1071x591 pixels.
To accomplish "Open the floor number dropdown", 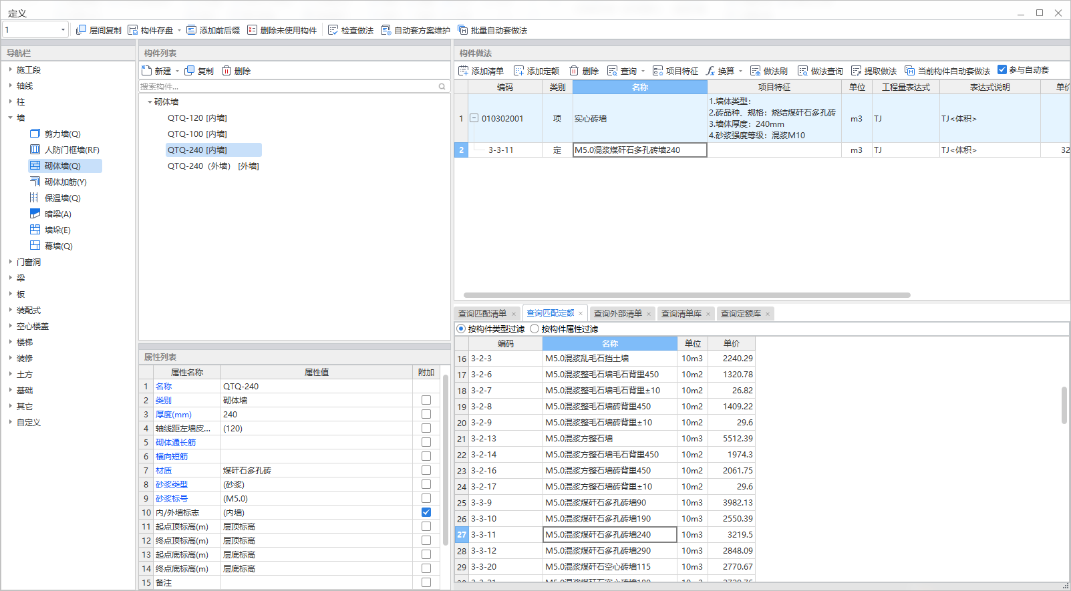I will click(x=63, y=30).
